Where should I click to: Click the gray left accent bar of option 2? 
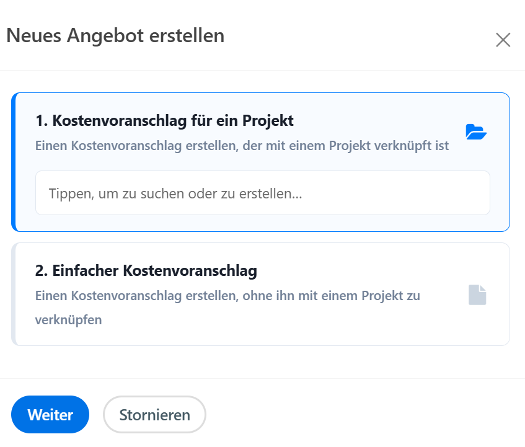tap(13, 294)
